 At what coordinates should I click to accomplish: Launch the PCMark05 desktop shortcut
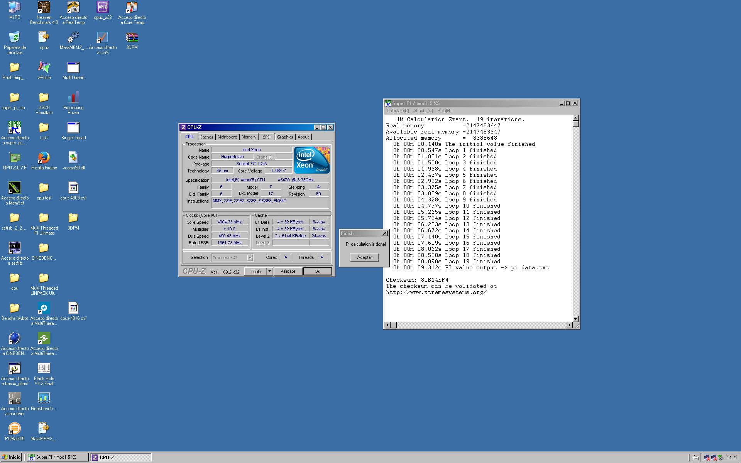pos(15,429)
